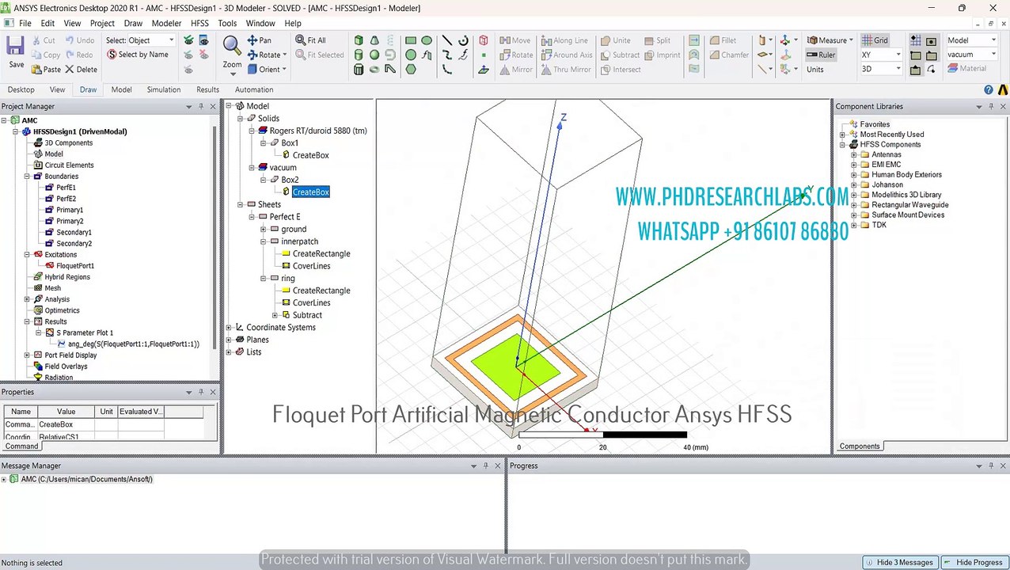The image size is (1010, 570).
Task: Open the HFSS menu
Action: pyautogui.click(x=199, y=24)
